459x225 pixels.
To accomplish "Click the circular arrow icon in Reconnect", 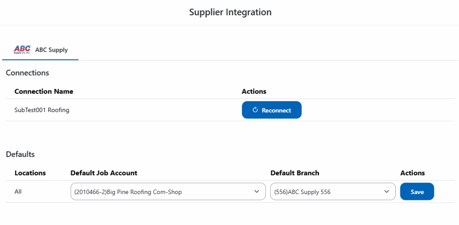I will pyautogui.click(x=255, y=110).
